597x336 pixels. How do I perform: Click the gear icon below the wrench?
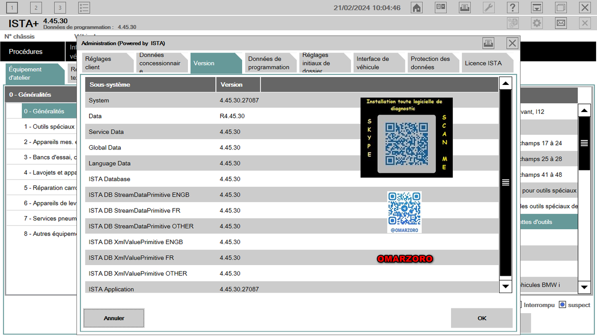[x=537, y=23]
